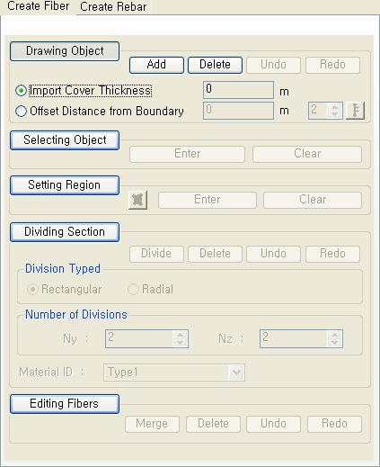
Task: Decrease the Nz divisions spinner
Action: (335, 343)
